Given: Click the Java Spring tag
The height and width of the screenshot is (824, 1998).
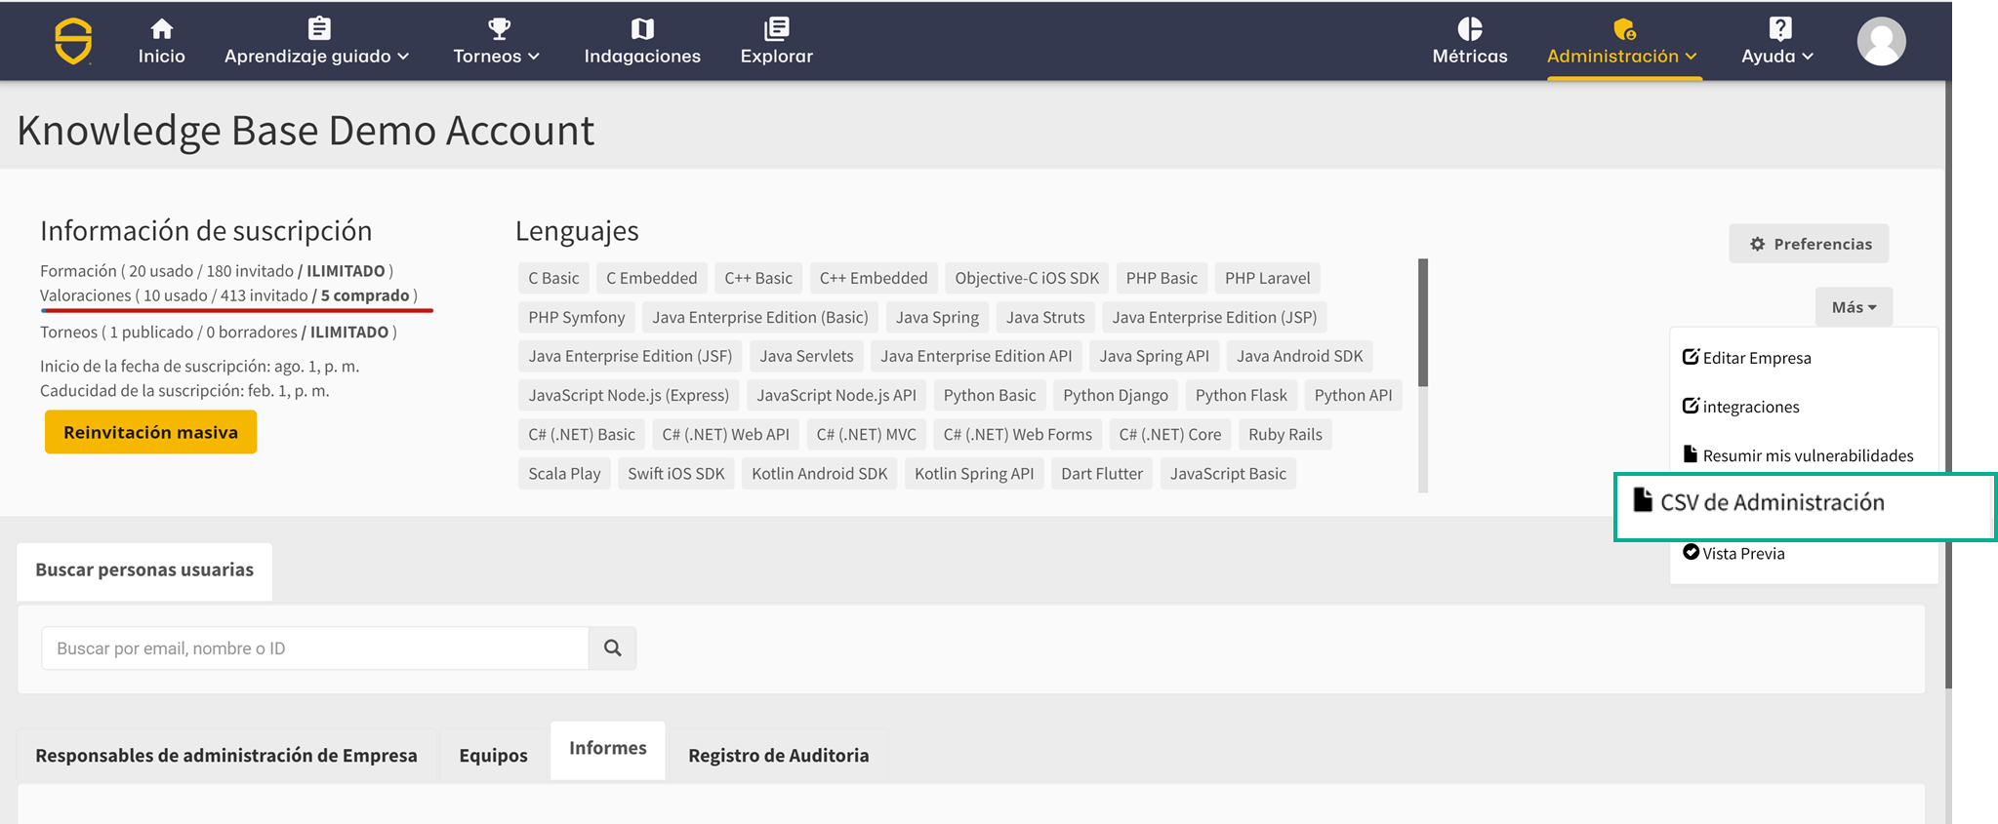Looking at the screenshot, I should (937, 317).
